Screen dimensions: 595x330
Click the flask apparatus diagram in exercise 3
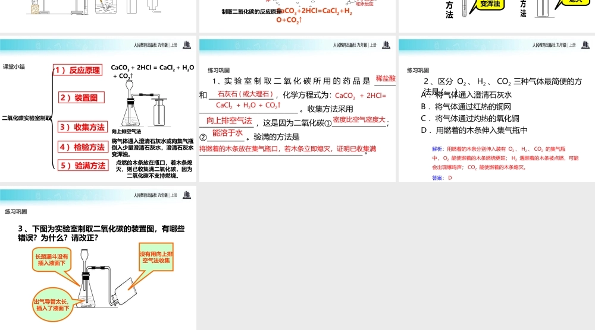coord(107,280)
